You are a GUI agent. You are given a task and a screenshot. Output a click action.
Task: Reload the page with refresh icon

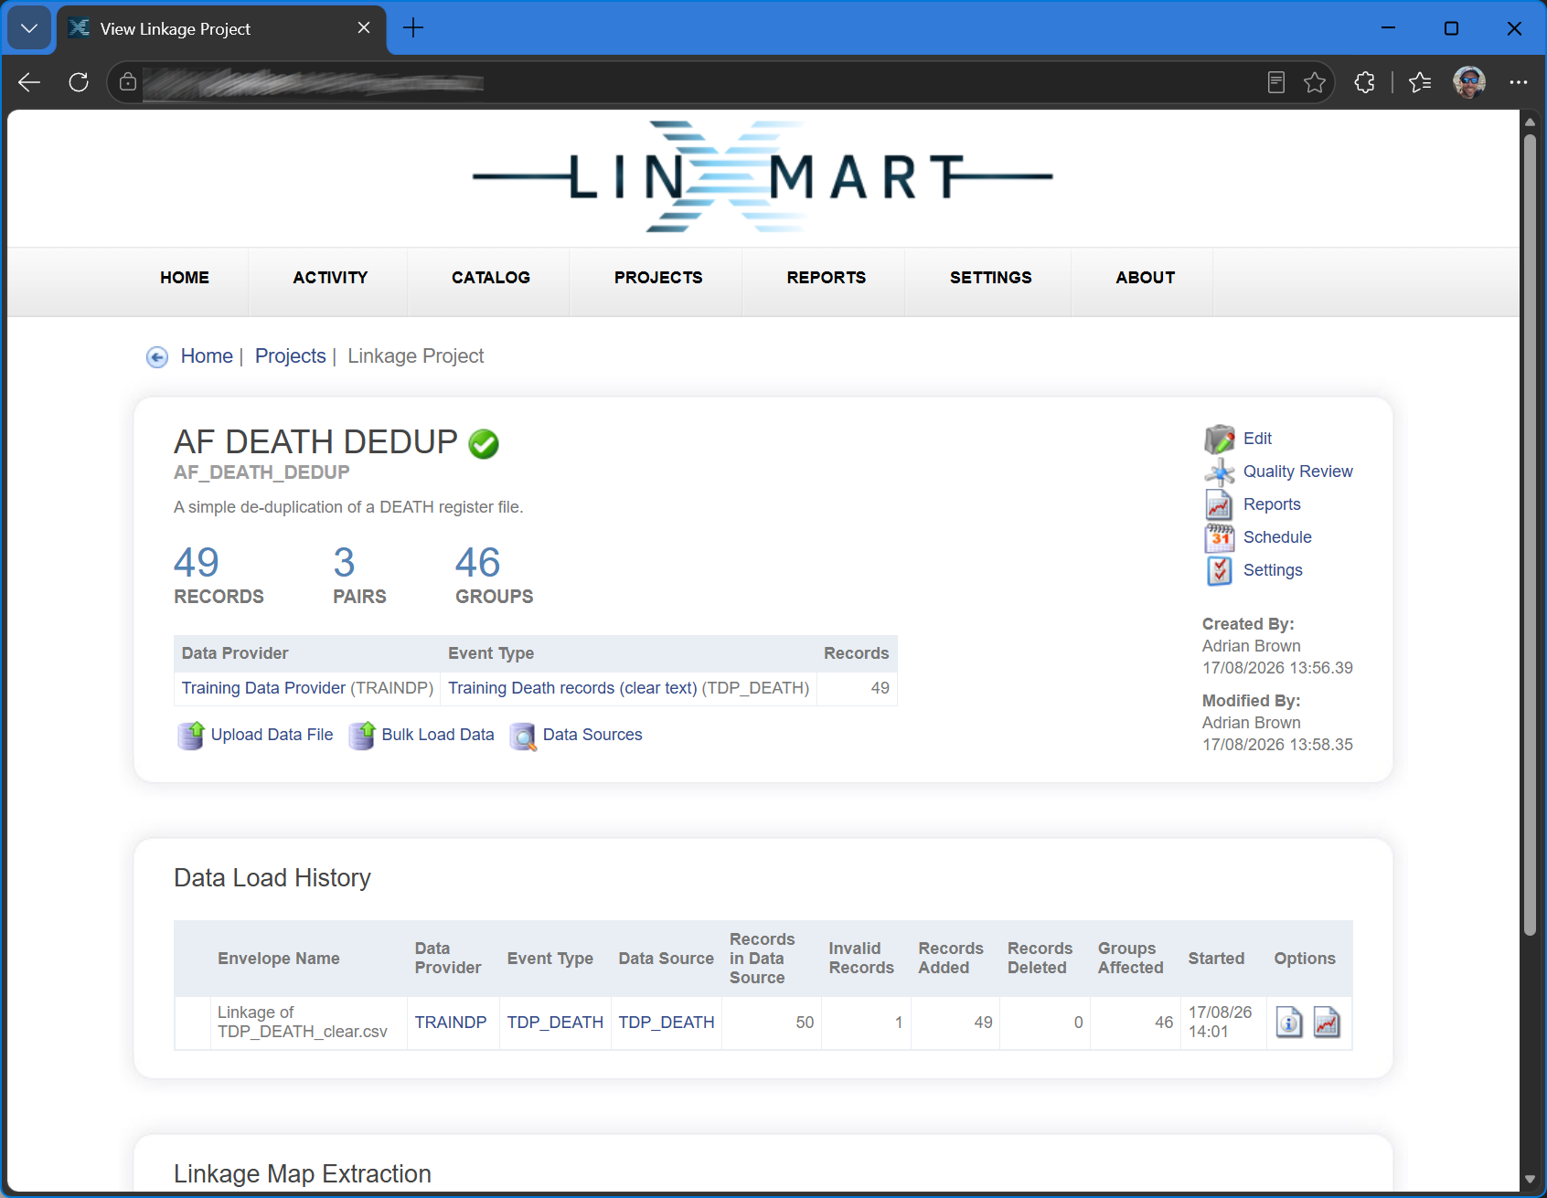[79, 82]
